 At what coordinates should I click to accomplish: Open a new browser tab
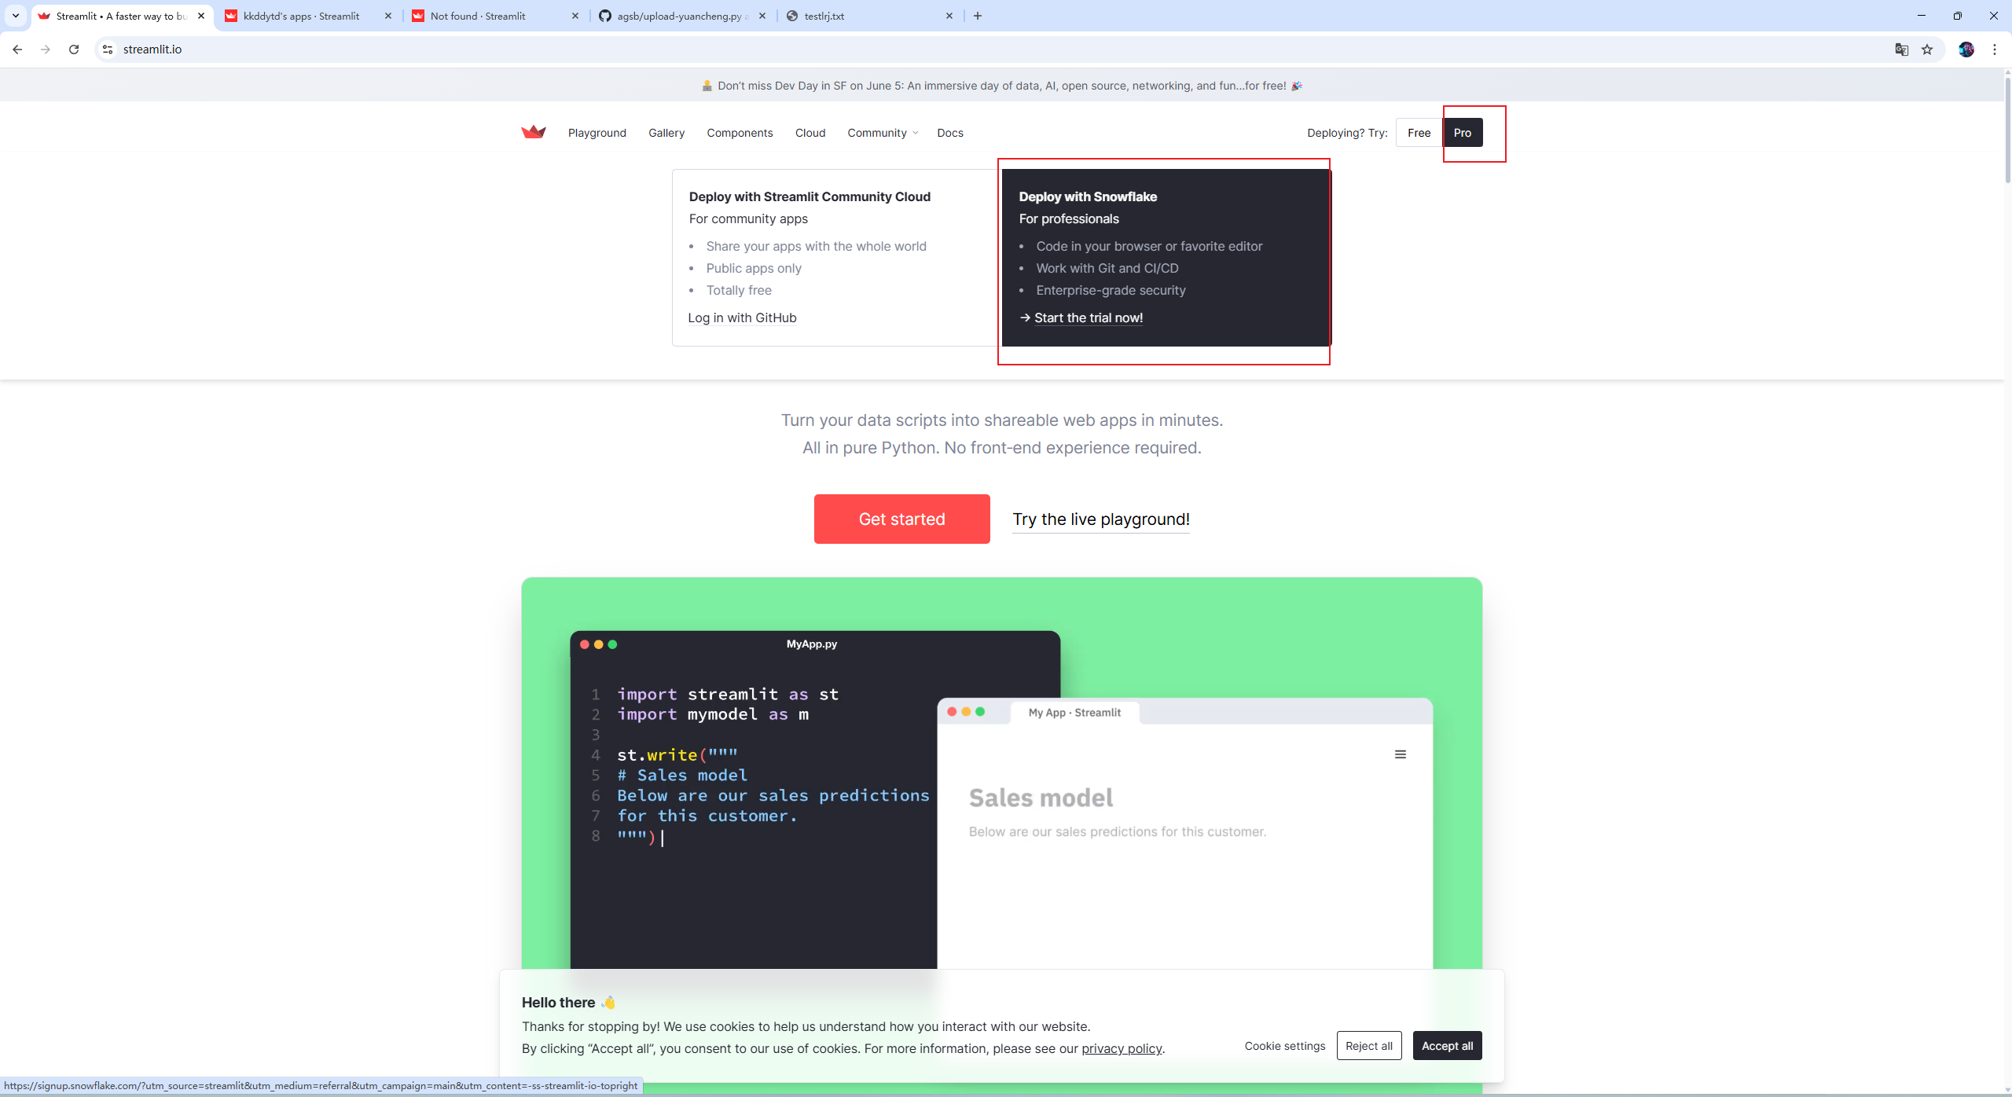pyautogui.click(x=978, y=16)
